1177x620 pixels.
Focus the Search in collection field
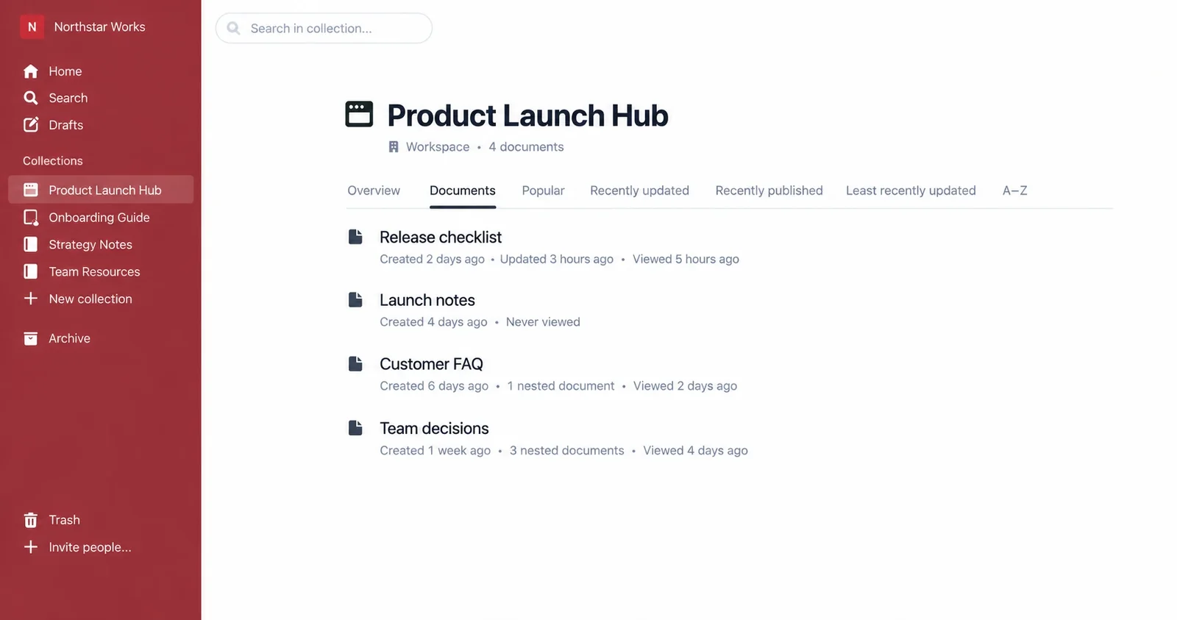pyautogui.click(x=324, y=28)
